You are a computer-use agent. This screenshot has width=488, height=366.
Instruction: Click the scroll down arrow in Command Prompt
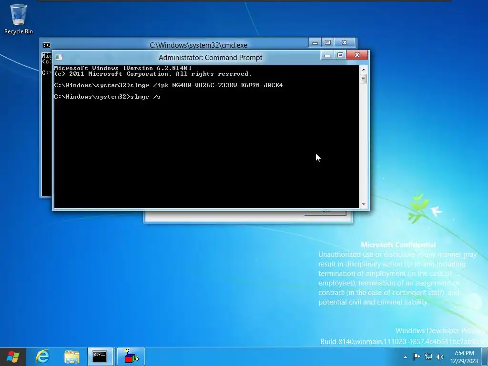[363, 204]
